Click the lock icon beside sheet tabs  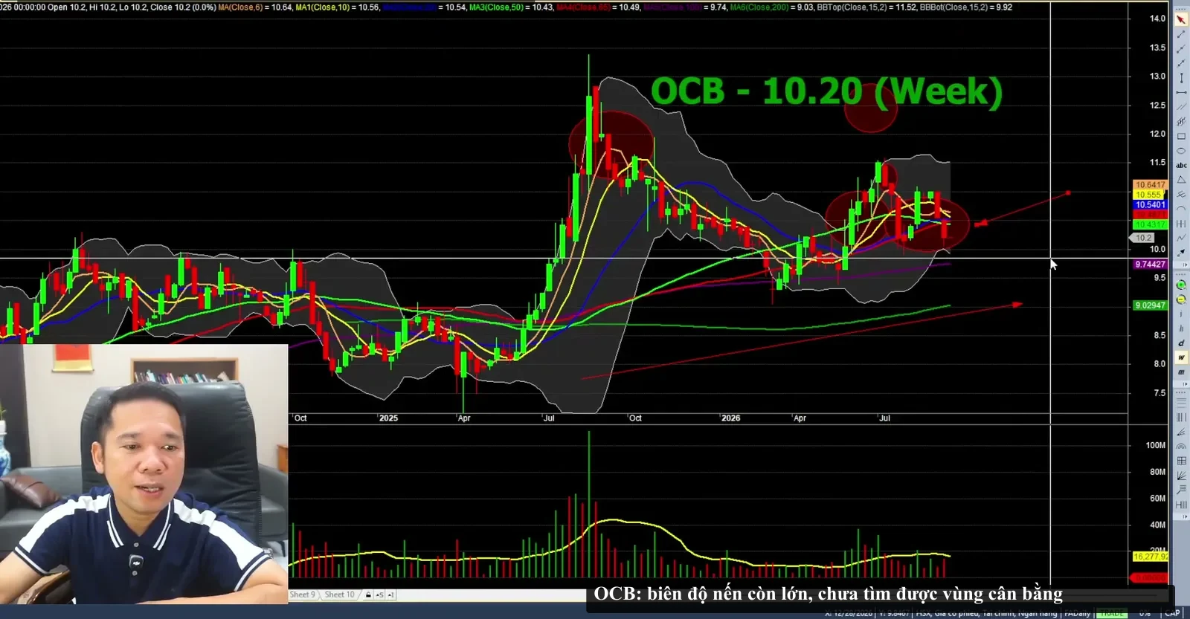point(368,595)
